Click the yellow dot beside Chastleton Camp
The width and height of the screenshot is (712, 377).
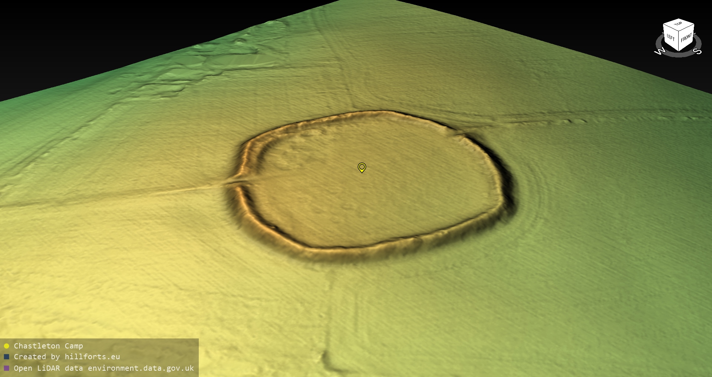click(x=6, y=346)
